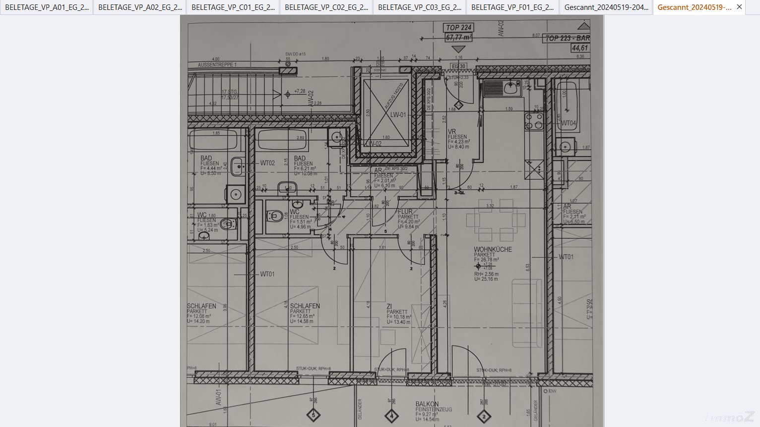Click the BAD label with 6.21 m²
The width and height of the screenshot is (760, 427).
tap(300, 159)
